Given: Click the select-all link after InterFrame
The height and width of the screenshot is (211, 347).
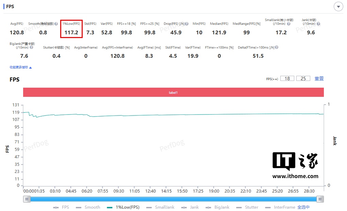Looking at the screenshot, I should pos(303,207).
